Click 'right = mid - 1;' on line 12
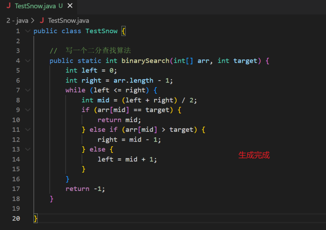This screenshot has width=326, height=230. (x=129, y=139)
